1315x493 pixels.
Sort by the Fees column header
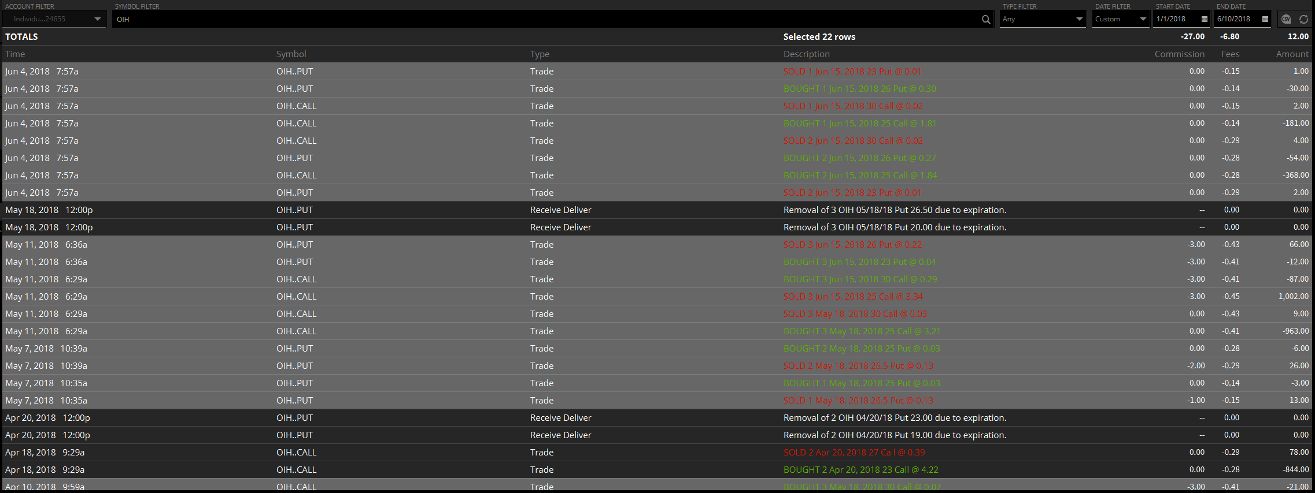1230,54
